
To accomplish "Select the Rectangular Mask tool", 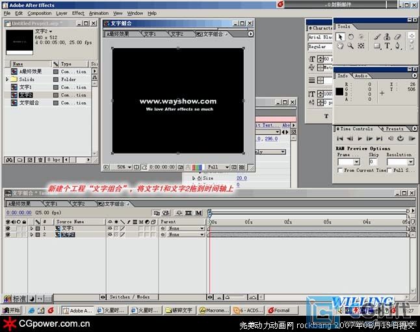I will tap(377, 46).
